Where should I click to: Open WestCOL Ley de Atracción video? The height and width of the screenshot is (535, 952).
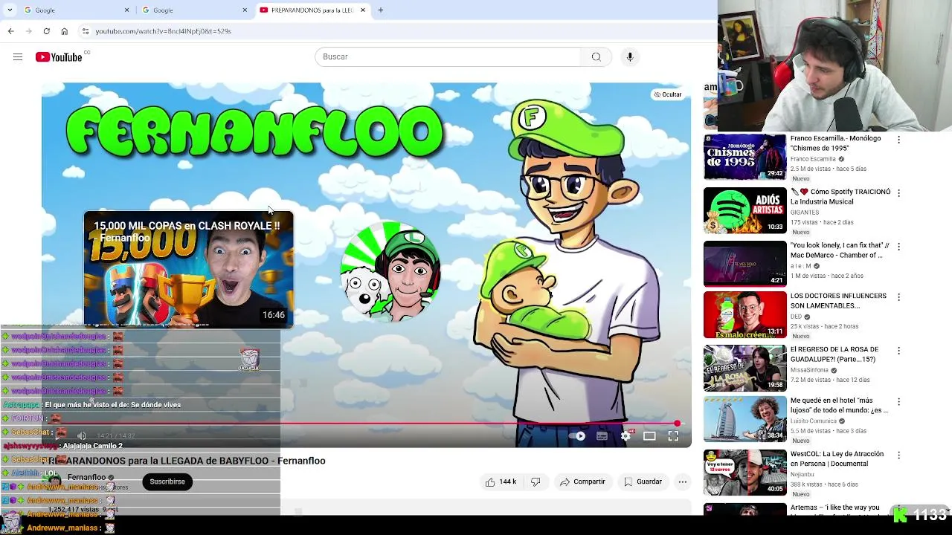[837, 458]
